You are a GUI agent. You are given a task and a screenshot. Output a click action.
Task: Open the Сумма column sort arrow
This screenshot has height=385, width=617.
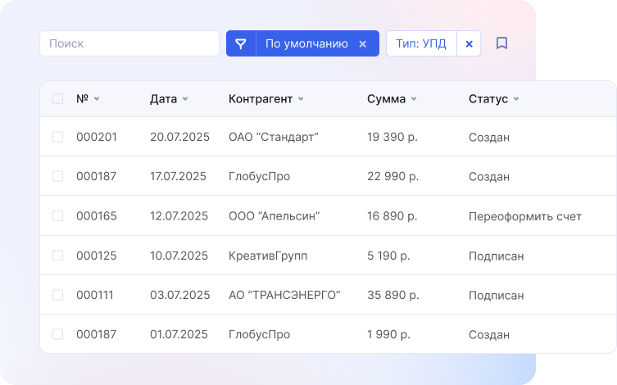[x=414, y=99]
